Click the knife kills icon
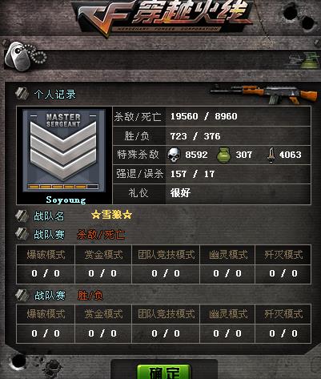321x379 pixels. (x=271, y=155)
